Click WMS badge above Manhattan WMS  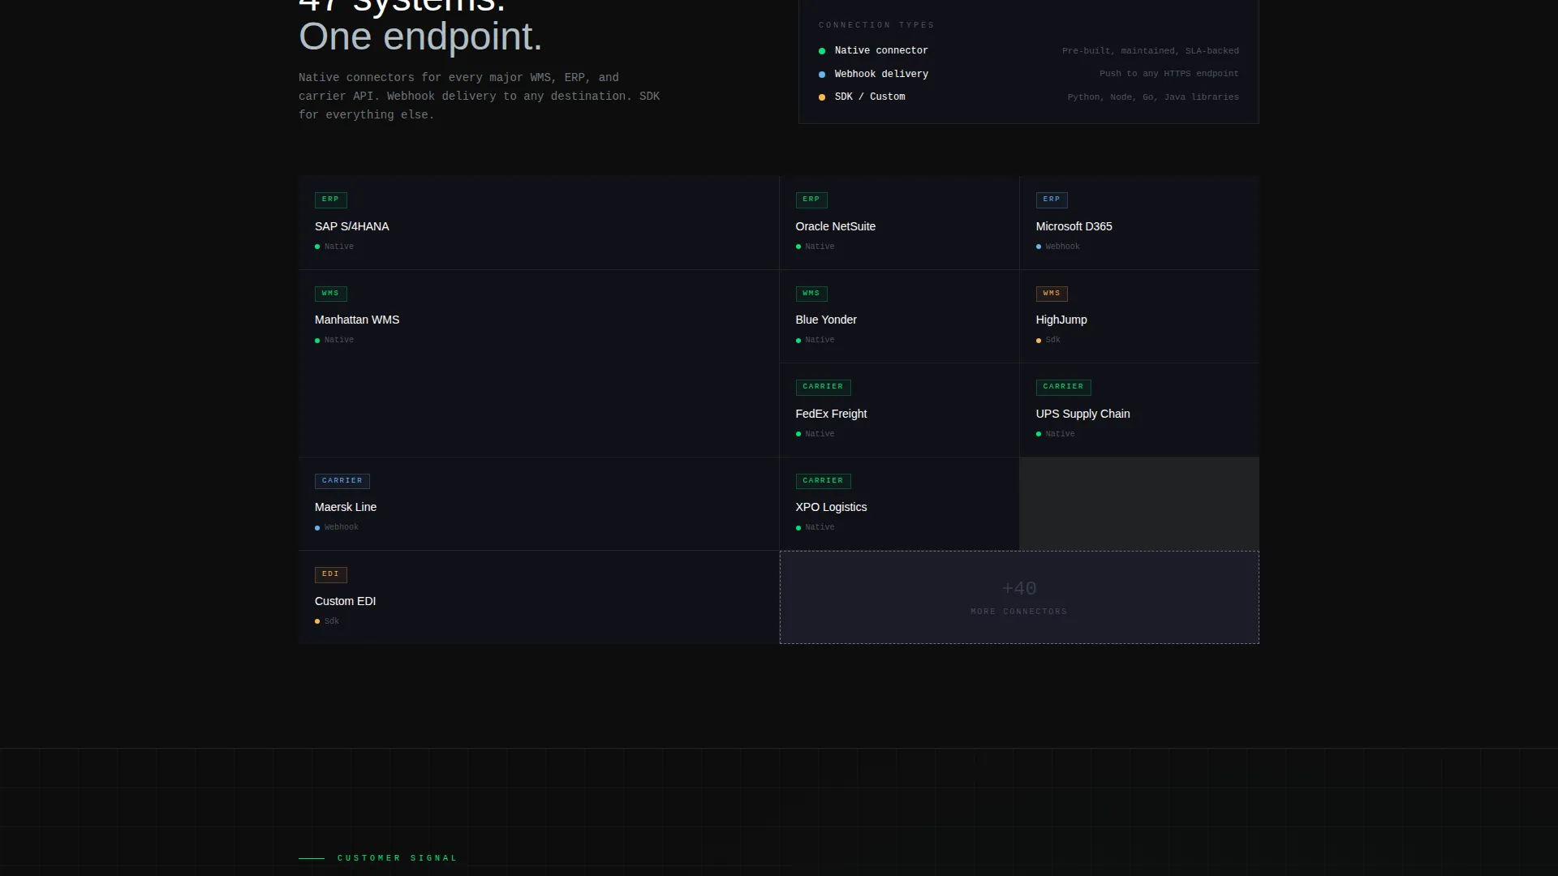330,294
